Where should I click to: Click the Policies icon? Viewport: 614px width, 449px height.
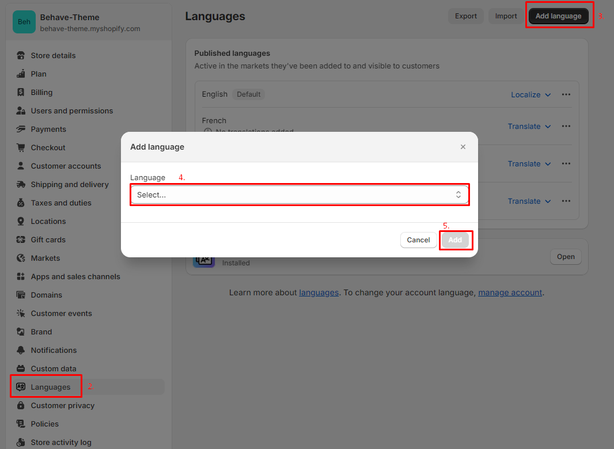21,424
